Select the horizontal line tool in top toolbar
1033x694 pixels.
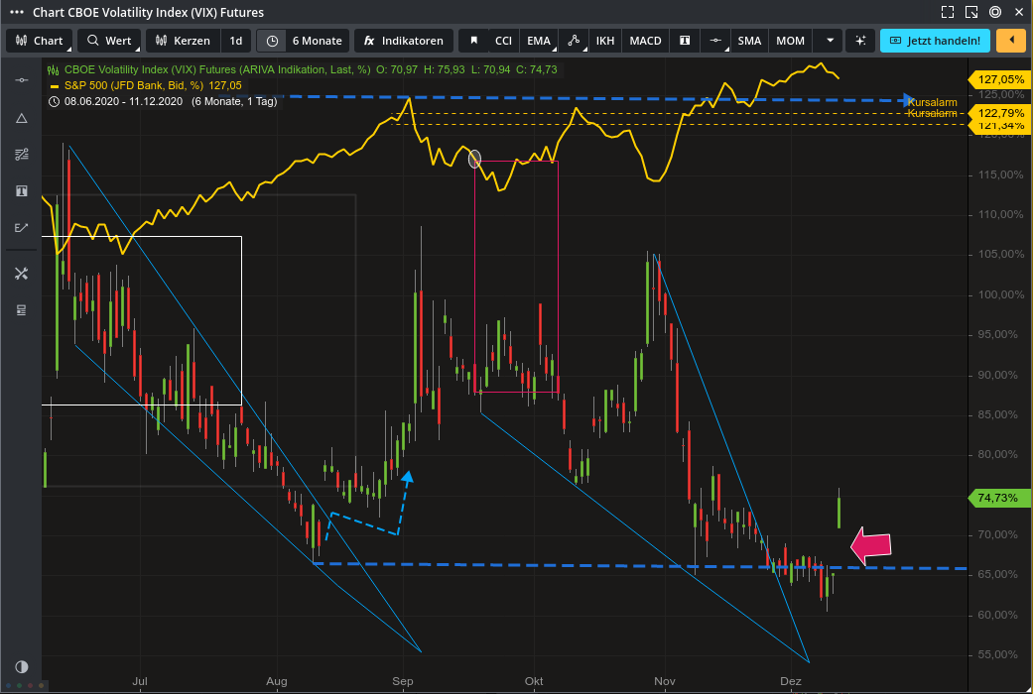click(715, 41)
